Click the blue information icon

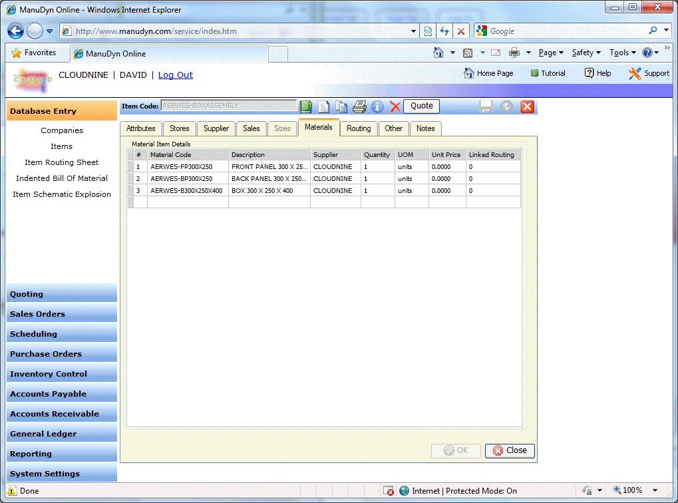[x=377, y=106]
